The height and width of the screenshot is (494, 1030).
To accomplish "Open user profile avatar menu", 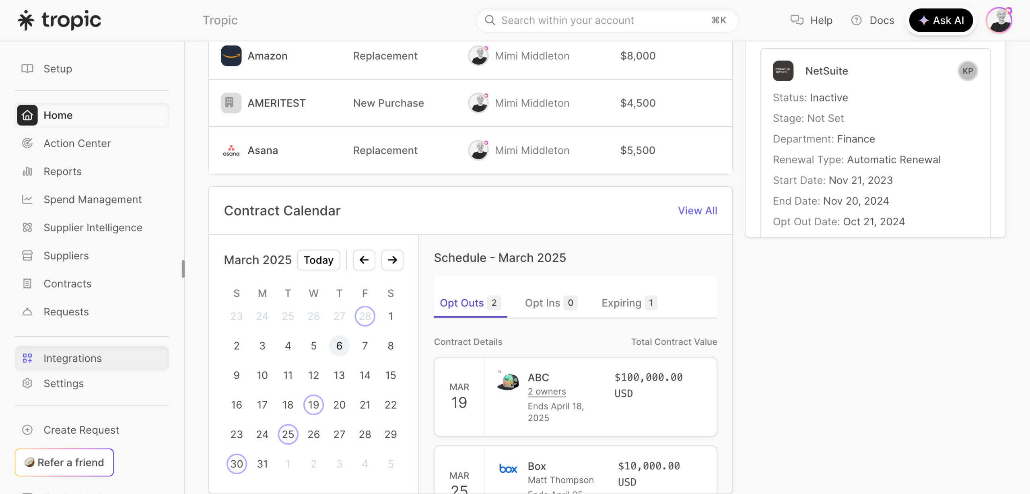I will pos(999,21).
